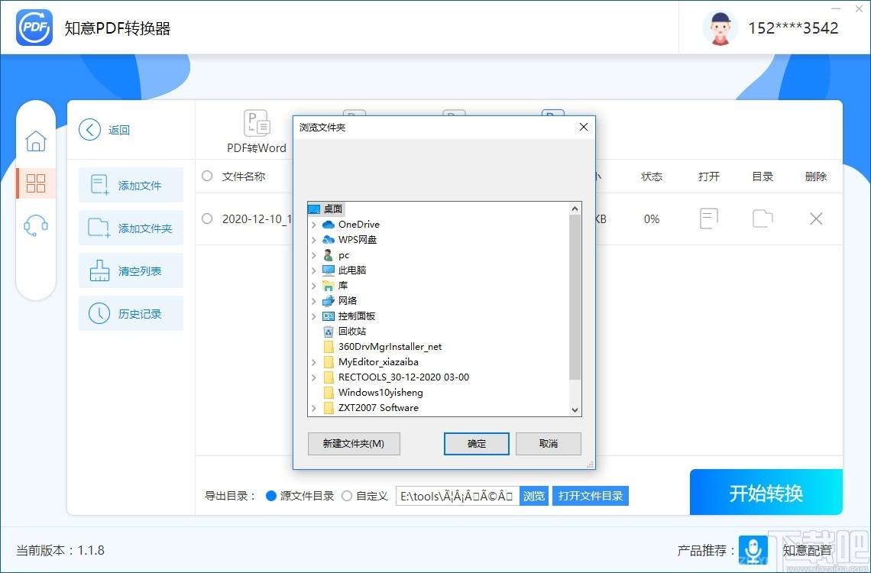Open the 知意配音 microphone product icon
This screenshot has width=871, height=573.
753,549
